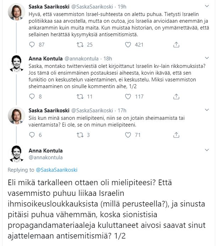Reply to Saska's 17h tweet
This screenshot has width=217, height=246.
pyautogui.click(x=32, y=135)
